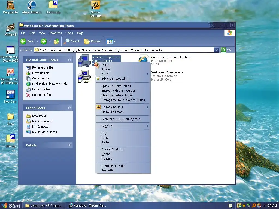
Task: Click E-mail this file
Action: [38, 89]
